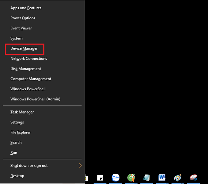This screenshot has width=208, height=184.
Task: Open the Paint taskbar icon
Action: (178, 178)
